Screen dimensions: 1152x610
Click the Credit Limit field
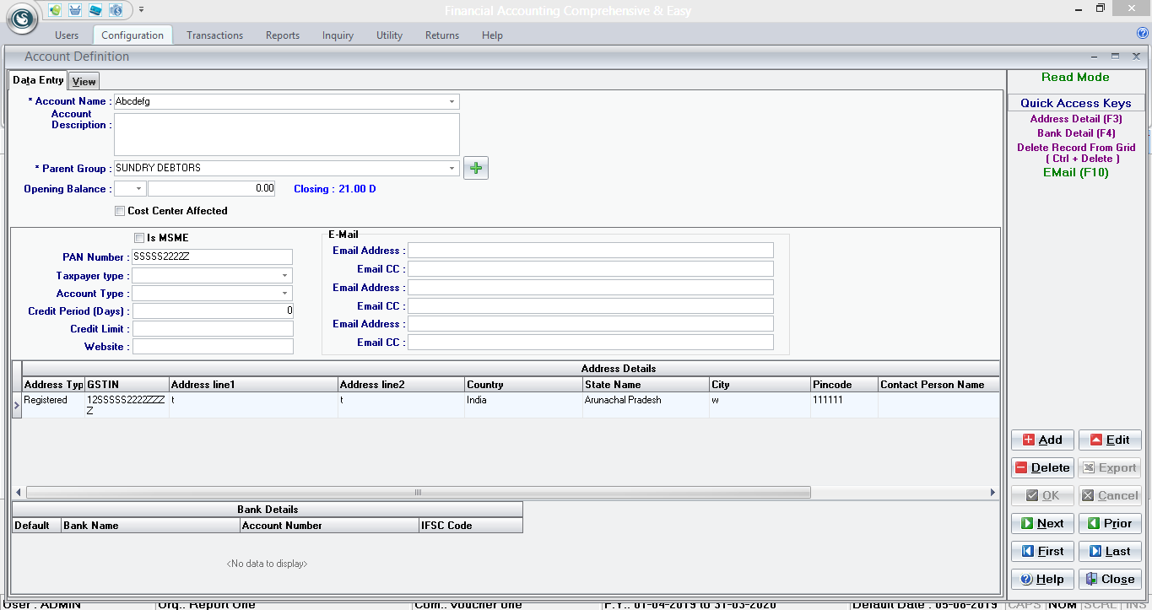coord(213,329)
